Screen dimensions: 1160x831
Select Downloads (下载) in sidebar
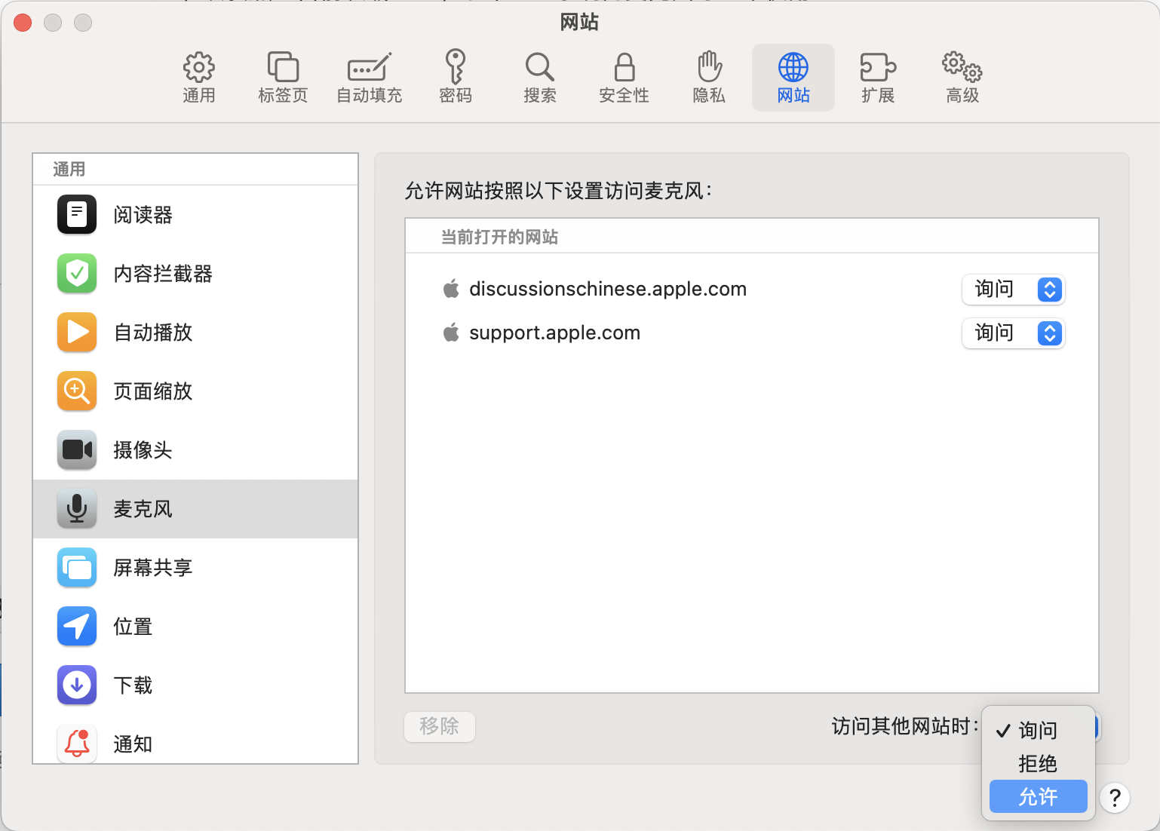[x=133, y=685]
